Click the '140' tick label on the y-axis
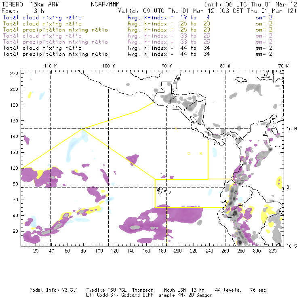 click(x=14, y=137)
